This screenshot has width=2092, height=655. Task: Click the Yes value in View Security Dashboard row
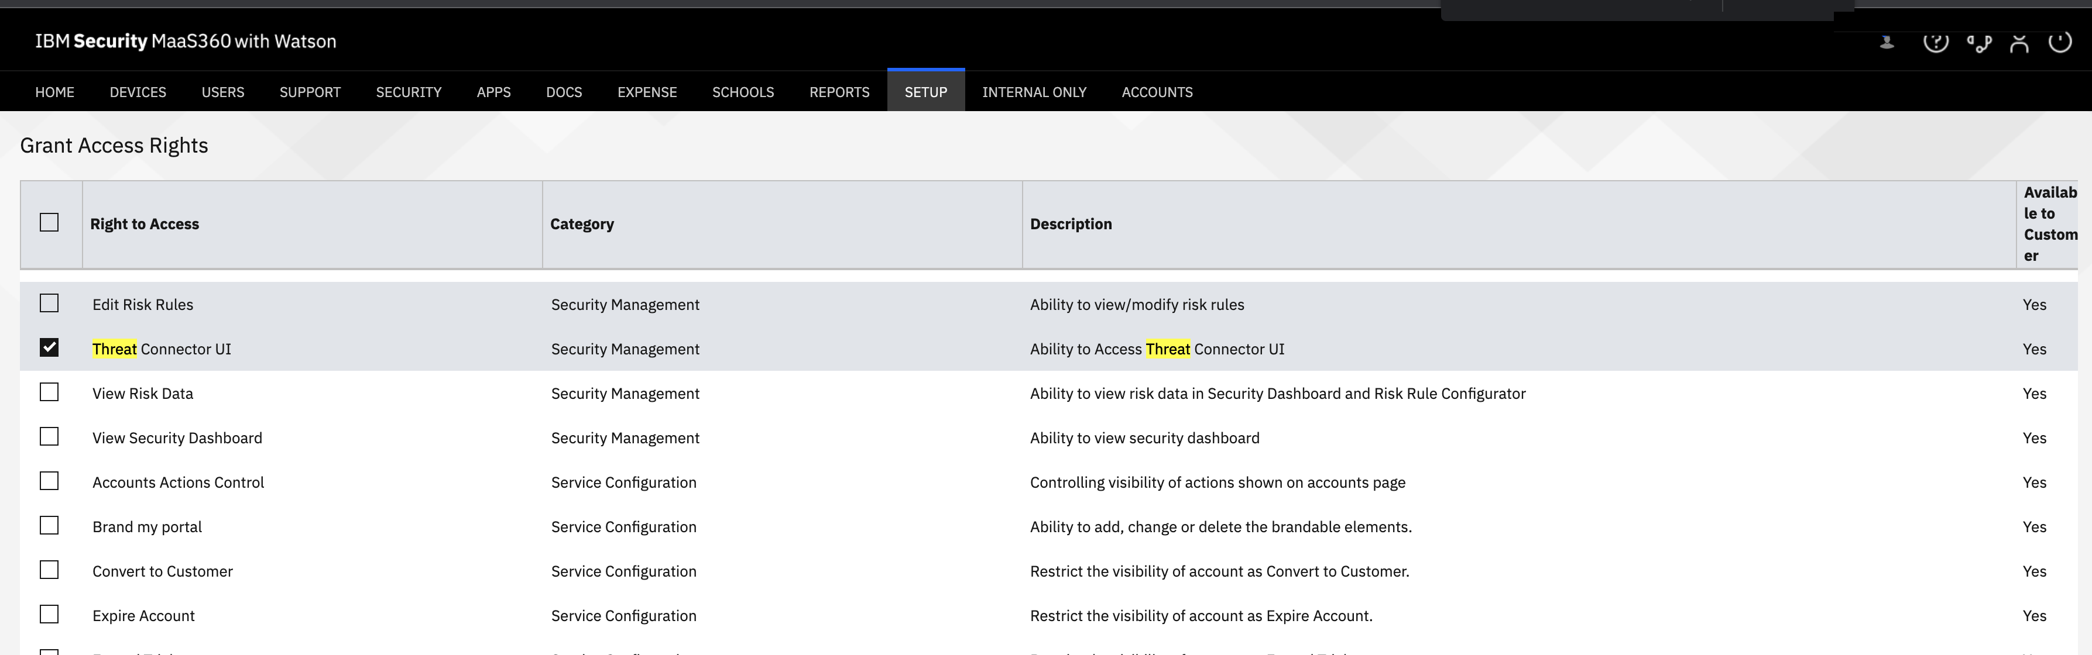click(2034, 438)
